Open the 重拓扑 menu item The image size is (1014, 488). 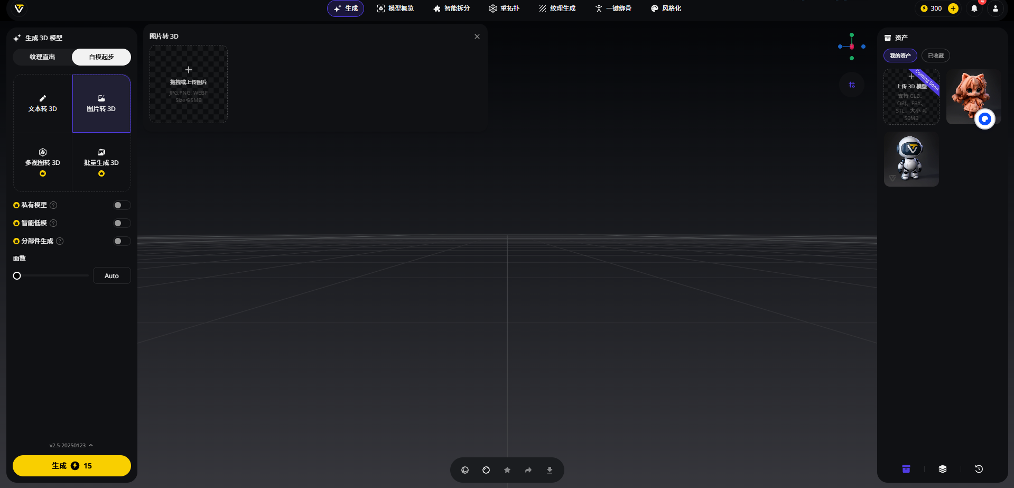(504, 8)
